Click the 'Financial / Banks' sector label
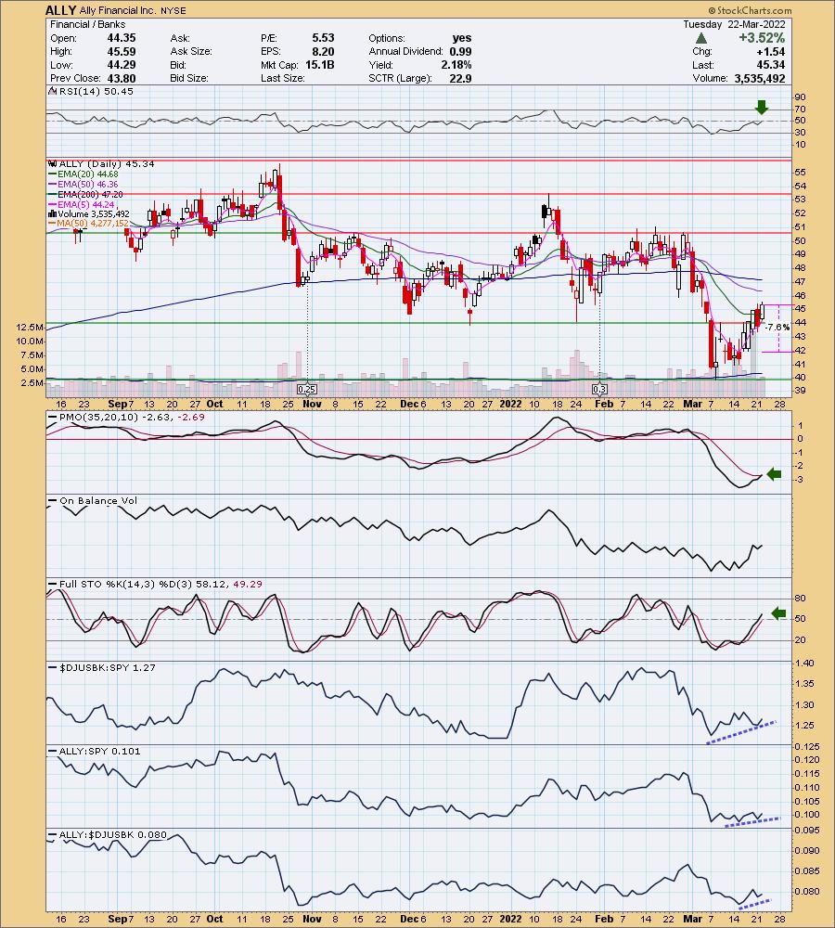The height and width of the screenshot is (928, 835). pyautogui.click(x=87, y=24)
